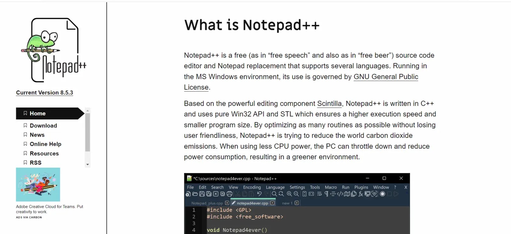Open the Download page link
Viewport: 511px width, 234px height.
(43, 125)
